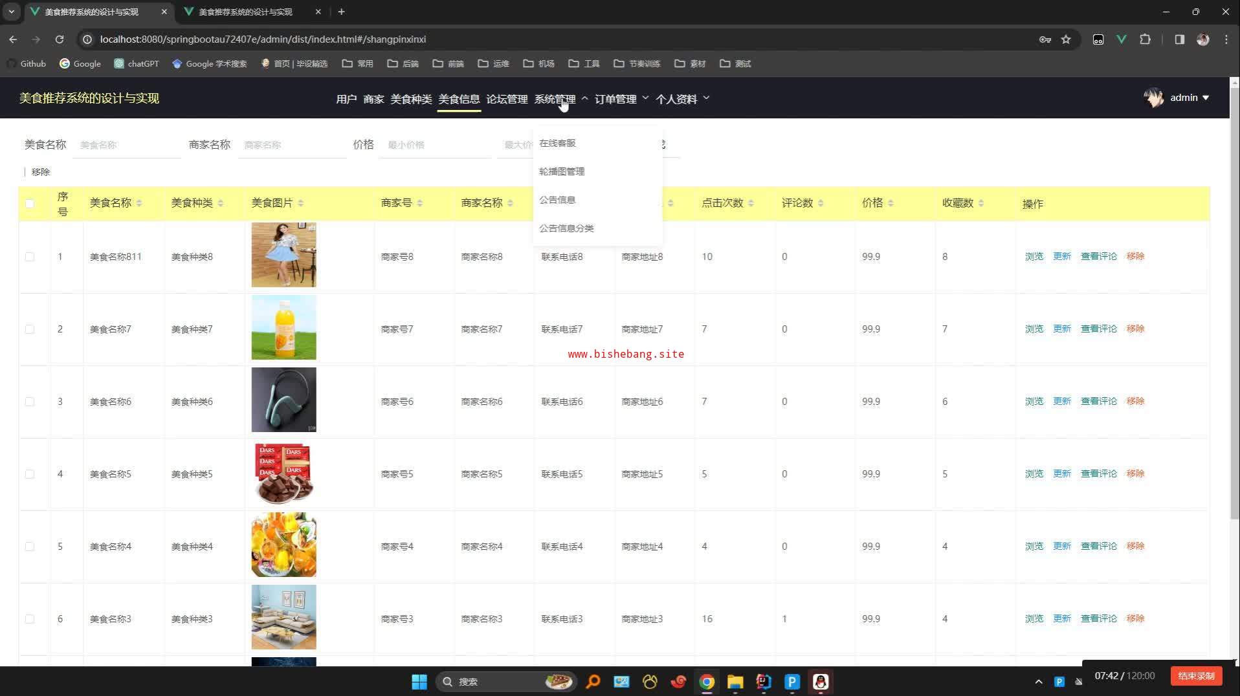Select 公告信息分类 in the dropdown list

(566, 228)
